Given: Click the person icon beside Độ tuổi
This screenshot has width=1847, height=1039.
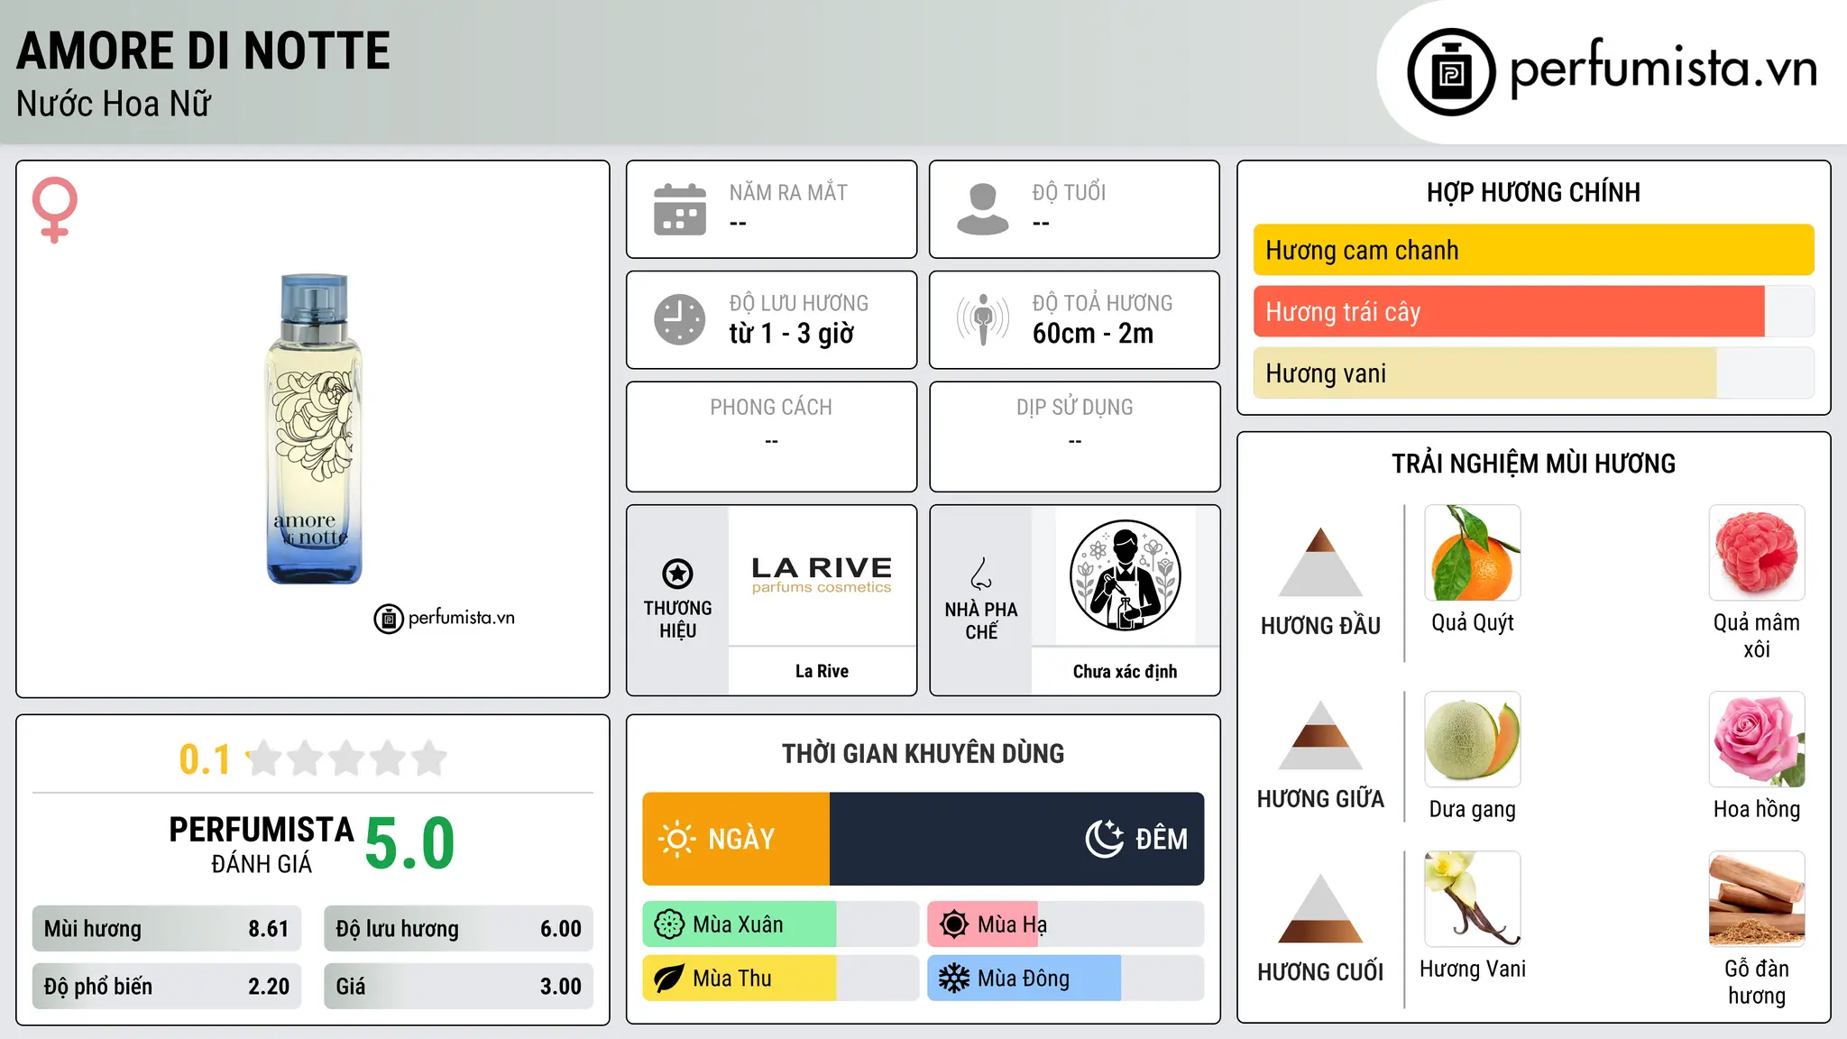Looking at the screenshot, I should click(983, 209).
